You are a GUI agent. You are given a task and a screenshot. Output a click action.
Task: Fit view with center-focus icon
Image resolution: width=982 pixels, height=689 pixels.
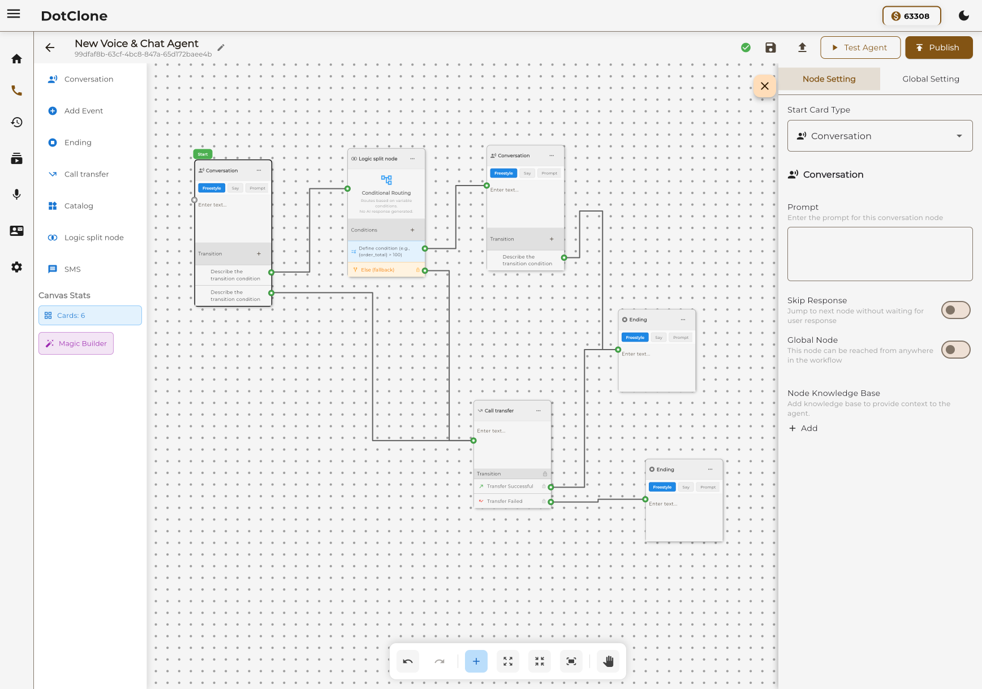571,661
